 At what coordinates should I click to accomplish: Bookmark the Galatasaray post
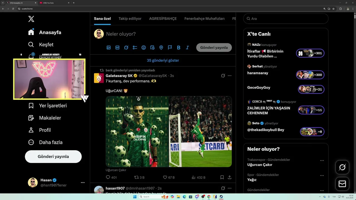222,177
